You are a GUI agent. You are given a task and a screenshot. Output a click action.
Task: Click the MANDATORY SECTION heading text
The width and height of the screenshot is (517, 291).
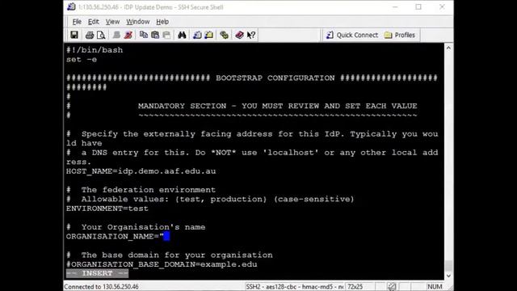pos(278,106)
